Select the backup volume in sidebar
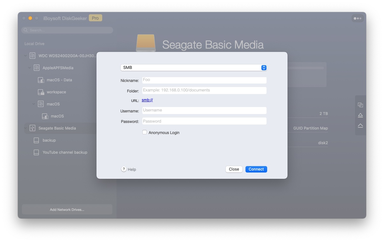384x242 pixels. [49, 140]
